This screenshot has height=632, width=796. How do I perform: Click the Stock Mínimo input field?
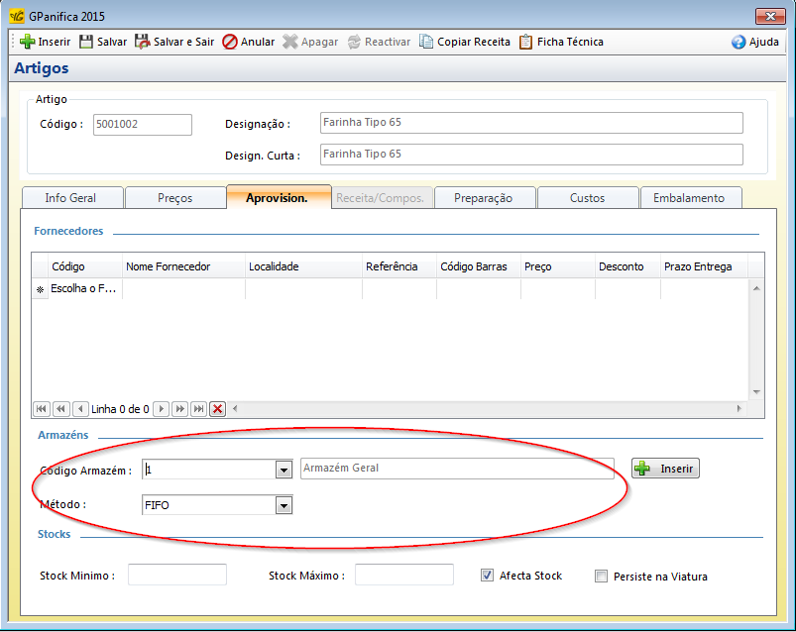click(176, 575)
